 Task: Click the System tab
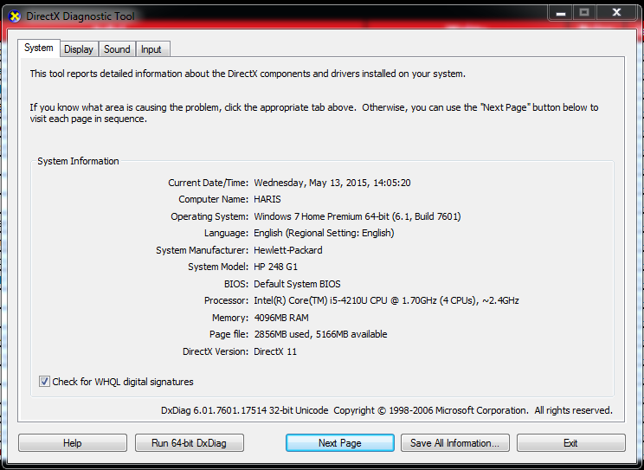[39, 48]
